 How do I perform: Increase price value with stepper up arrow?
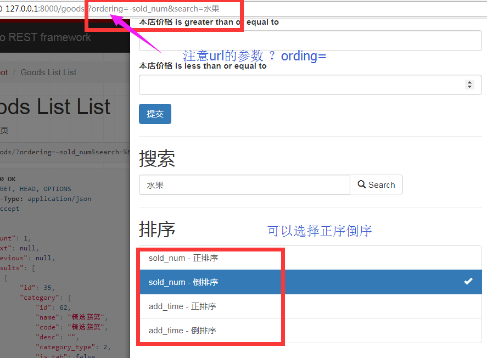469,82
